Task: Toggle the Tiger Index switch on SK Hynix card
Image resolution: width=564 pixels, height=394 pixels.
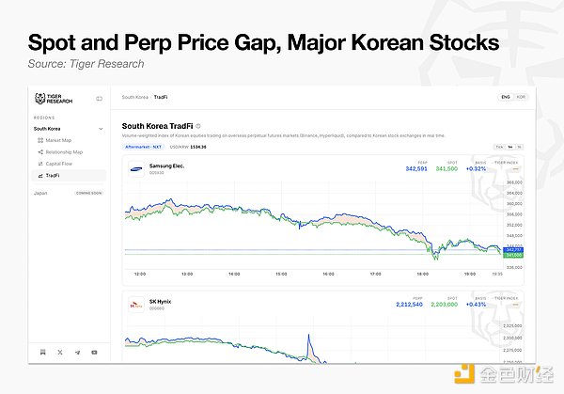Action: click(x=515, y=305)
